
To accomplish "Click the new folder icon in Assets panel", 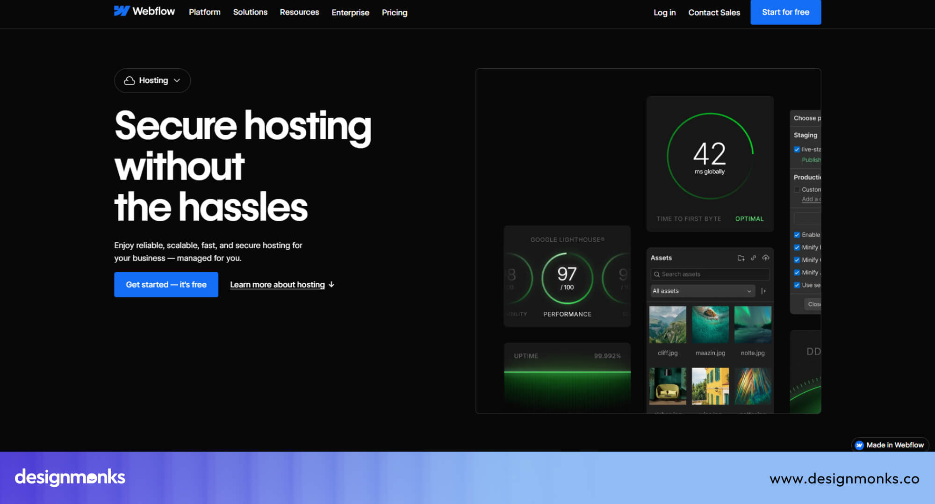I will 741,258.
